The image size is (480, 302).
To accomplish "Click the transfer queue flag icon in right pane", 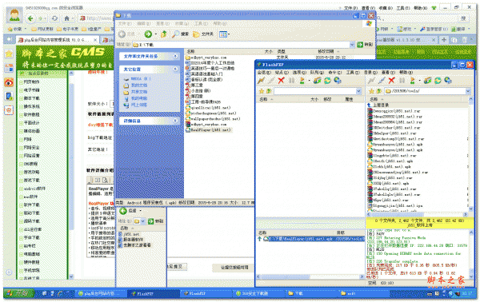I will [x=412, y=81].
